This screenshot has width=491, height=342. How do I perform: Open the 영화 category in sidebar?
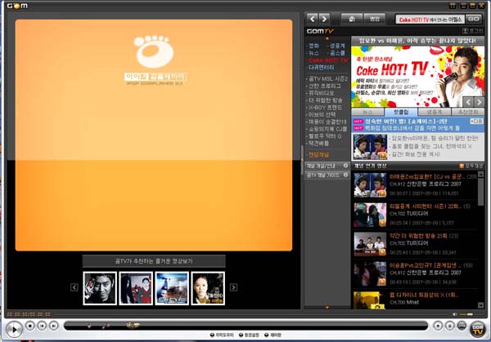[x=313, y=46]
